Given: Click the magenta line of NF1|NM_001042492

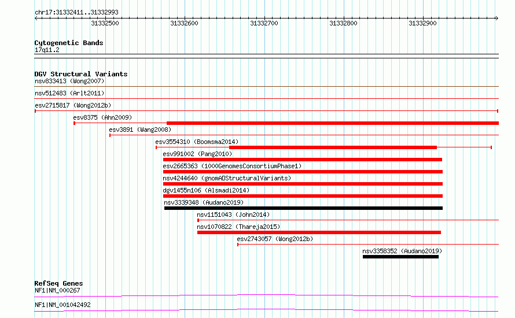Looking at the screenshot, I should click(x=266, y=310).
